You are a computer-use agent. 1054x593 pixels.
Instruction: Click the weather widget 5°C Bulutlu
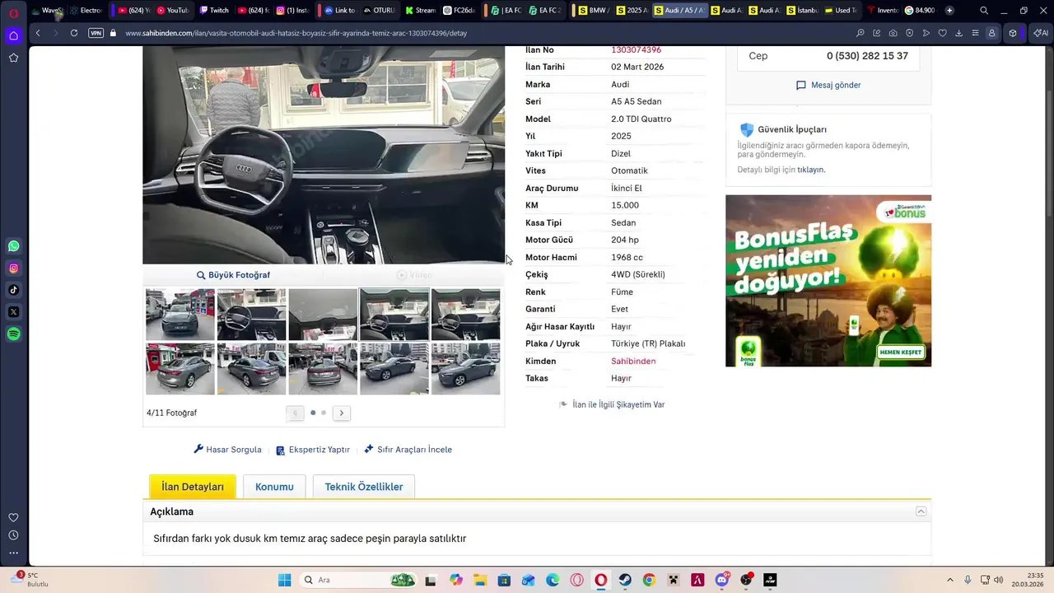[30, 580]
